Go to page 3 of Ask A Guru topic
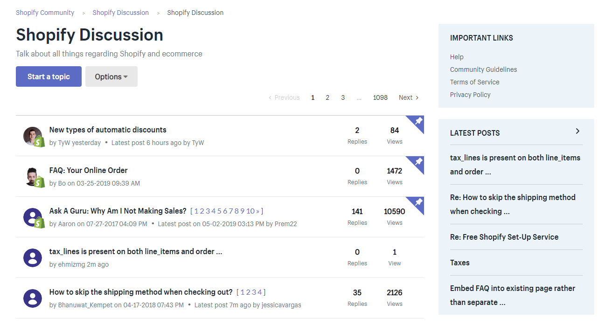Image resolution: width=605 pixels, height=325 pixels. (x=208, y=211)
